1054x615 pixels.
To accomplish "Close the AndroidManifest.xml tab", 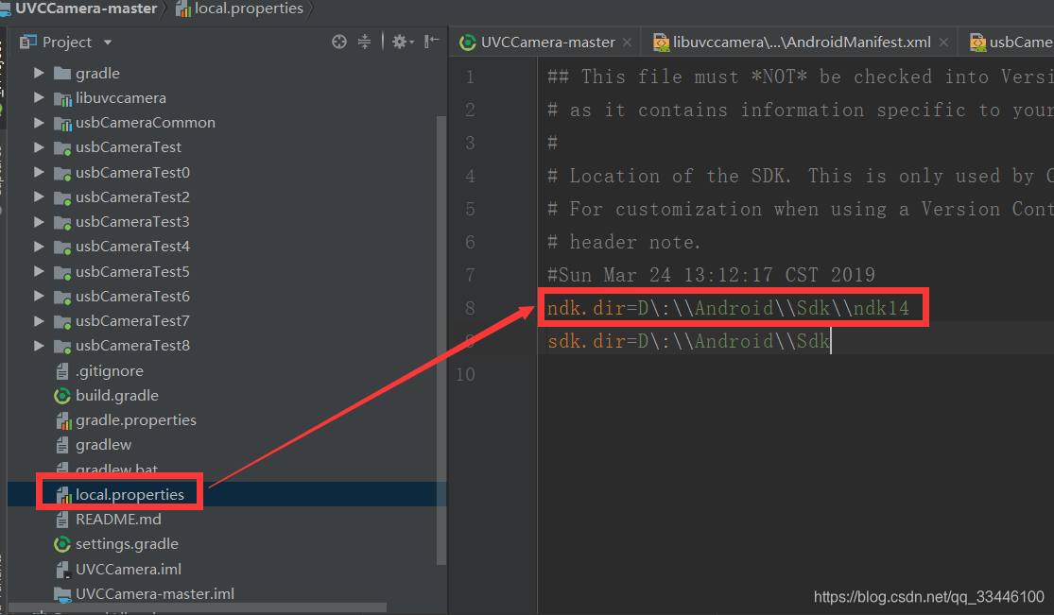I will pyautogui.click(x=943, y=43).
